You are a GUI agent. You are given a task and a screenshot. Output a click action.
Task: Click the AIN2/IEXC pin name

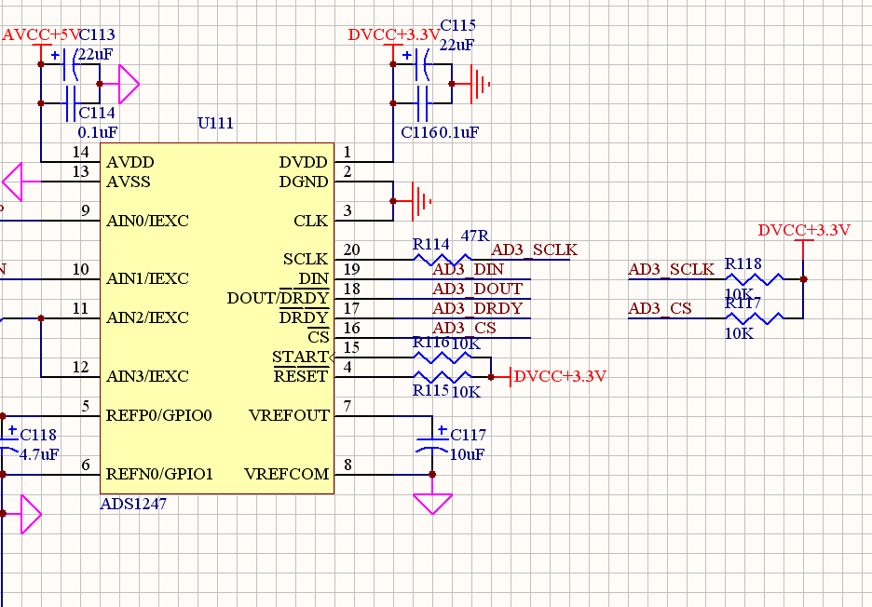[x=147, y=317]
